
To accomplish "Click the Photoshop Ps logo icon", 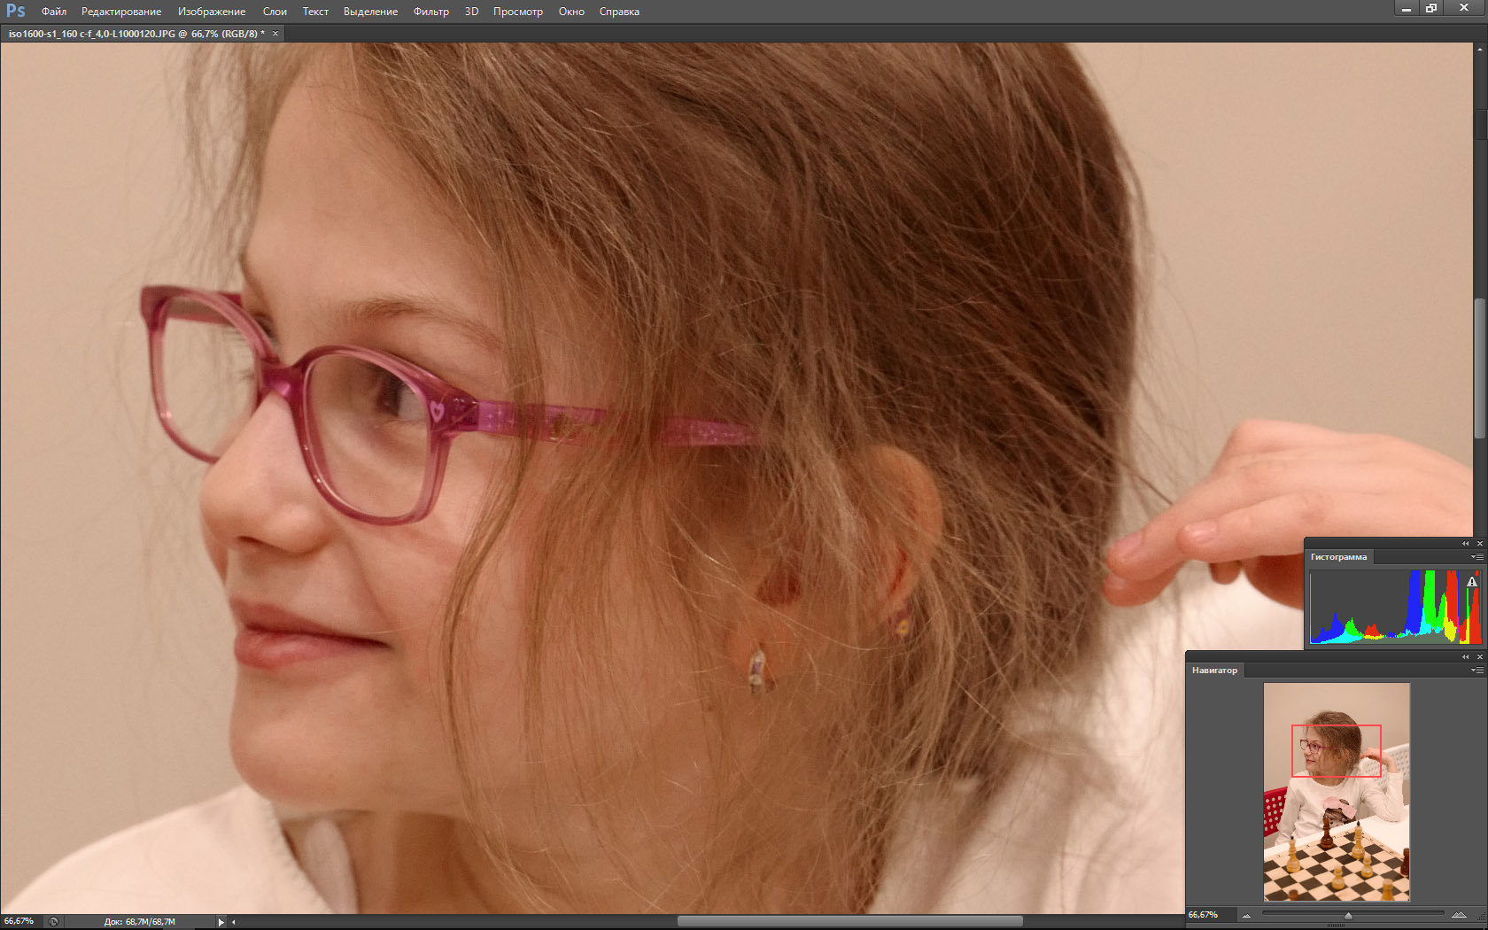I will pos(16,12).
